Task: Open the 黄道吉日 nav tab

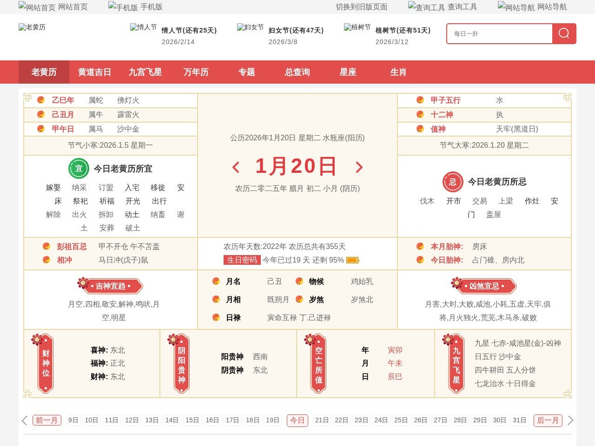Action: 94,72
